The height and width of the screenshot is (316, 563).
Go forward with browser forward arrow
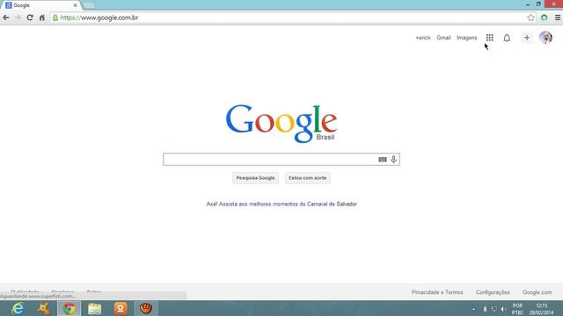18,18
